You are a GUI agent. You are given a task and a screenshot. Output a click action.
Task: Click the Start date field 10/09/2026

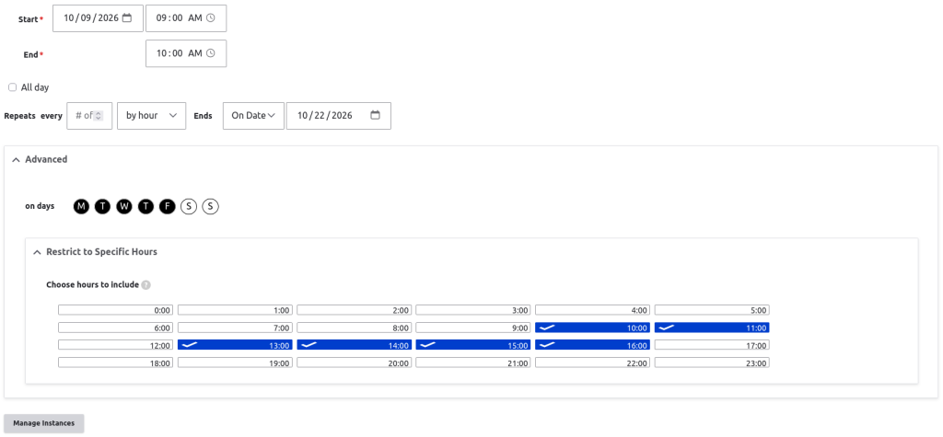tap(98, 18)
